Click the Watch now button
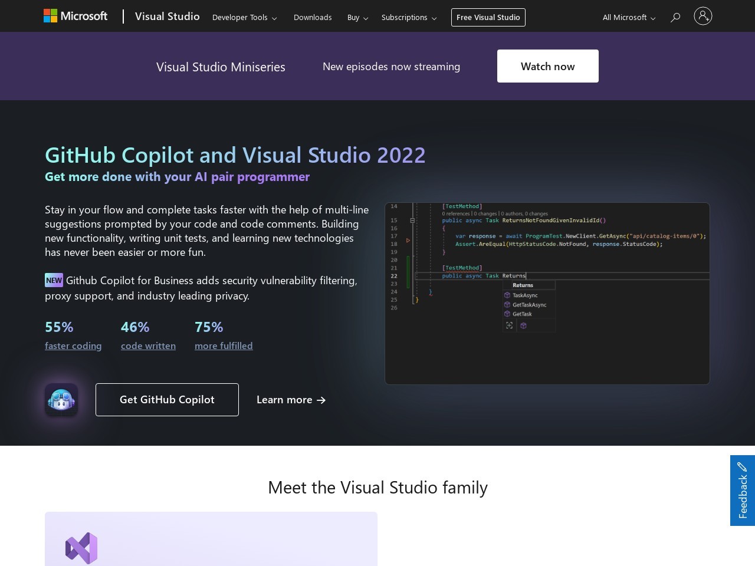Viewport: 755px width, 566px height. [x=547, y=66]
